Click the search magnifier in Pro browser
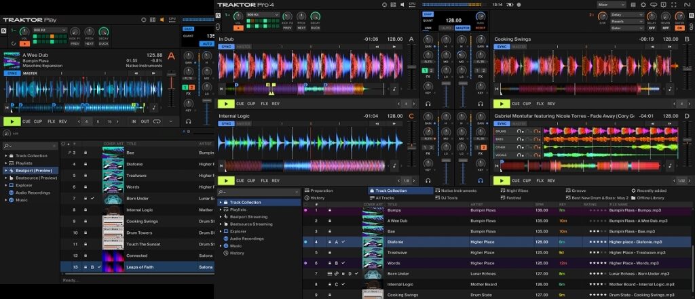The height and width of the screenshot is (299, 695). click(221, 193)
